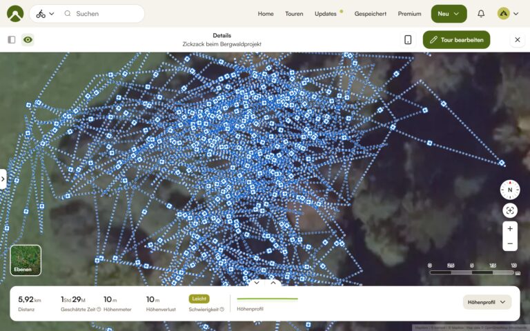Image resolution: width=530 pixels, height=331 pixels.
Task: Open the Ebenen map layers thumbnail
Action: (x=26, y=260)
